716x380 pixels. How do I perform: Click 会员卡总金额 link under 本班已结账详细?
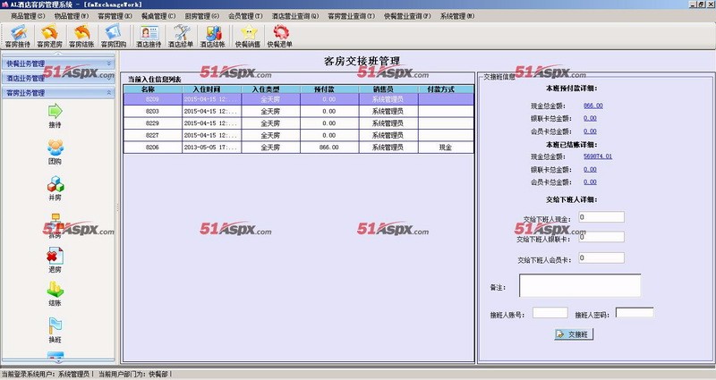coord(590,182)
